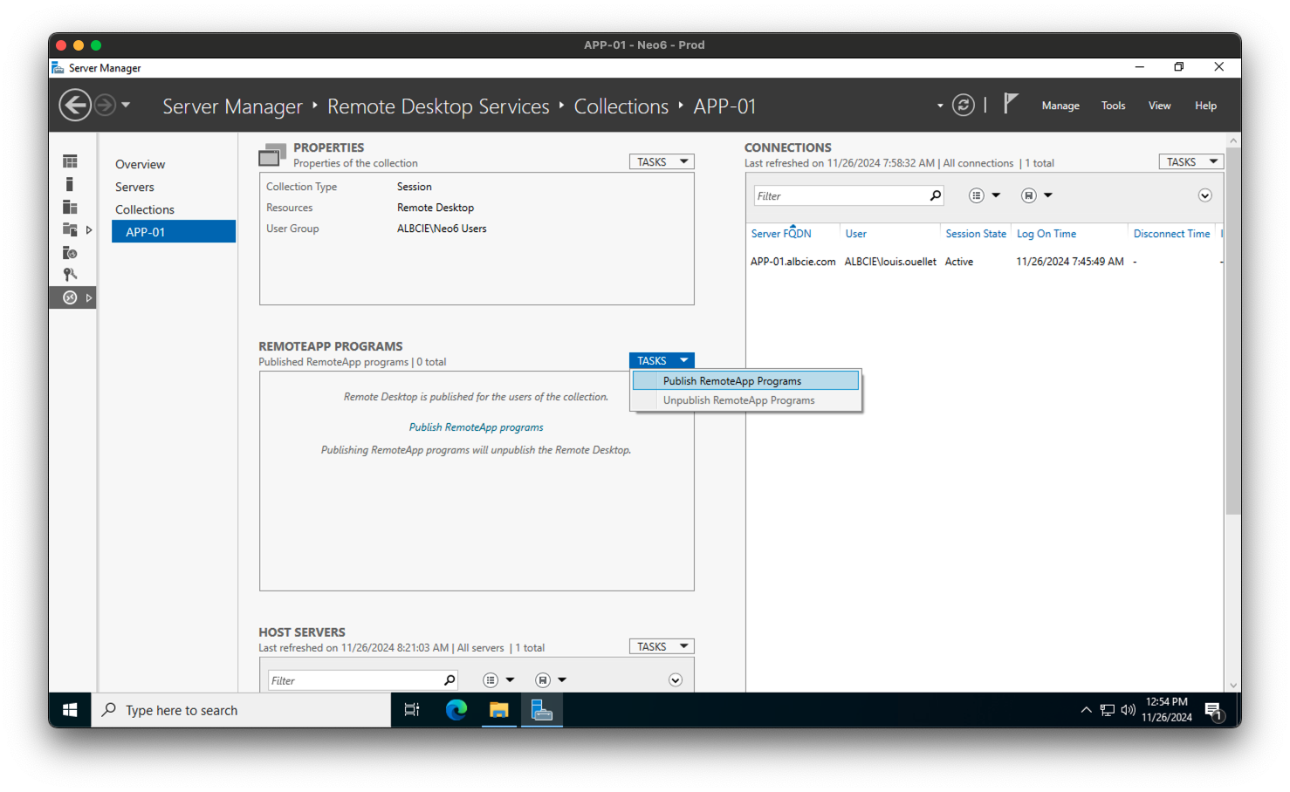Collapse the Connections filter options with the chevron
Screen dimensions: 1290x792
(x=1204, y=195)
